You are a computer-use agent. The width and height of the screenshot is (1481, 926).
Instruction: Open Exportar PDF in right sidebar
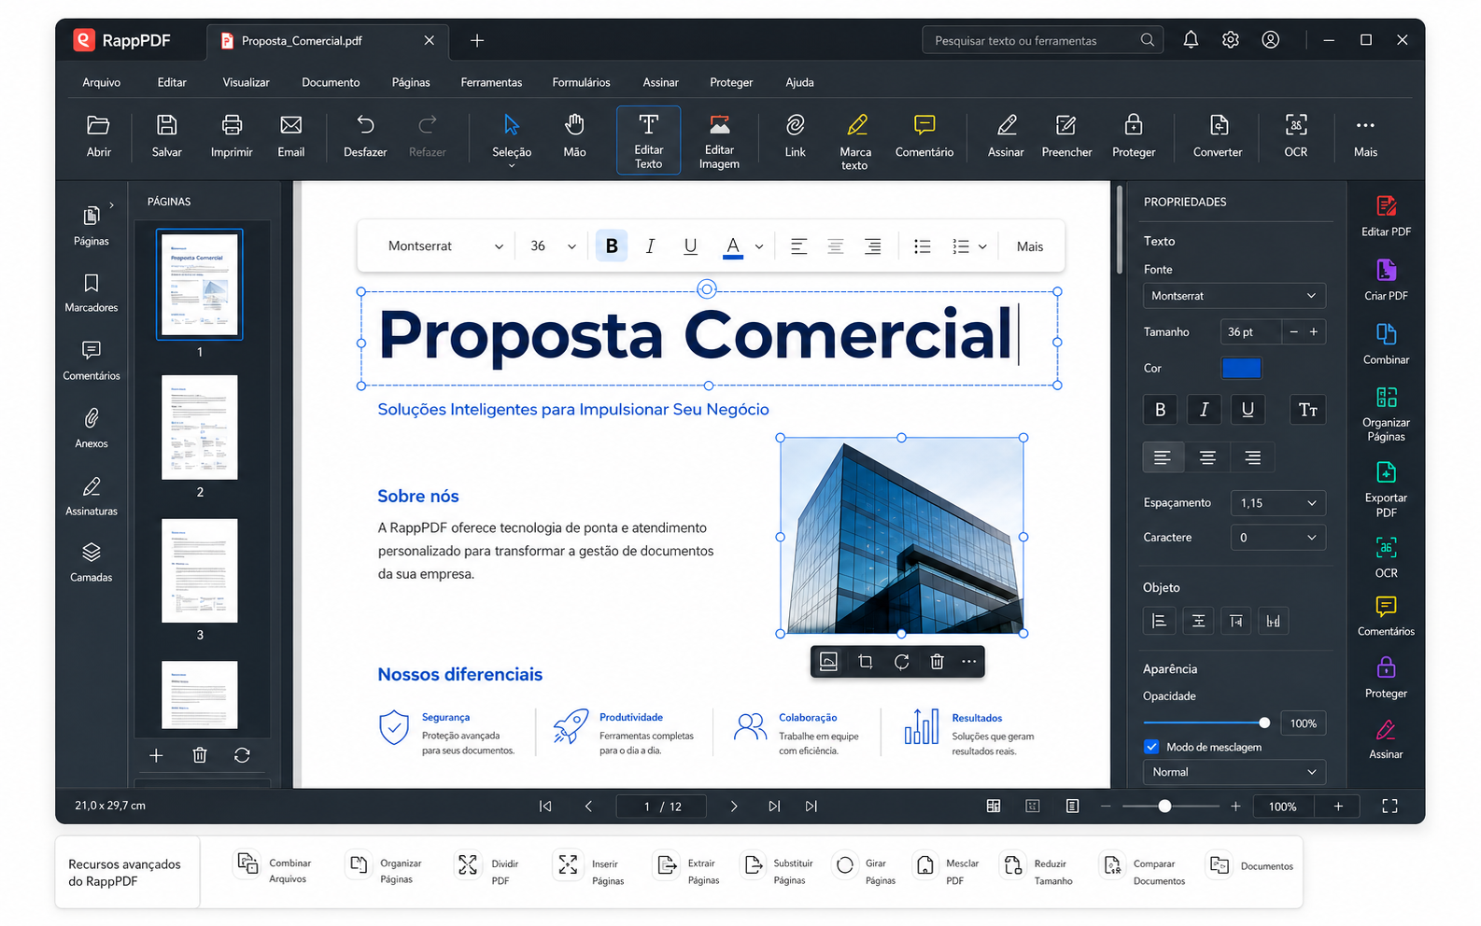click(1386, 489)
